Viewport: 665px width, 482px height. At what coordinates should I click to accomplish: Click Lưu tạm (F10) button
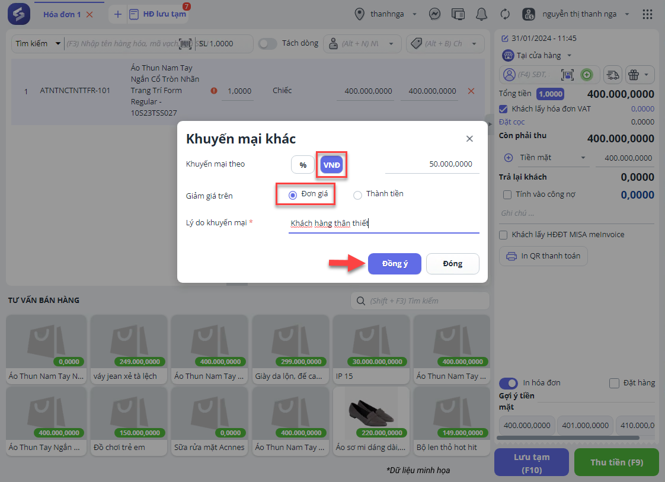click(532, 462)
